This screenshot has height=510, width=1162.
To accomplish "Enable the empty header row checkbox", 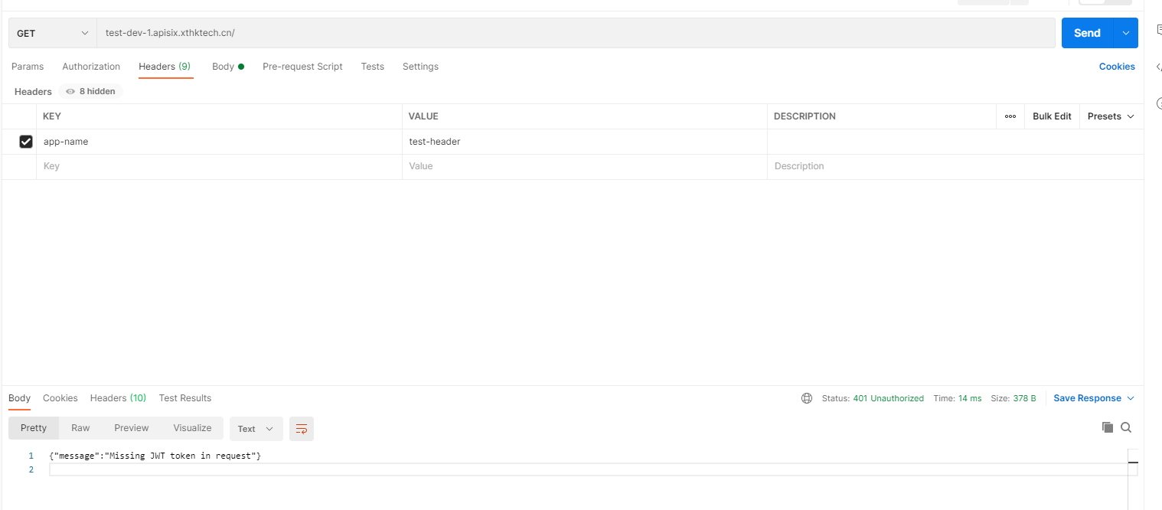I will click(25, 165).
